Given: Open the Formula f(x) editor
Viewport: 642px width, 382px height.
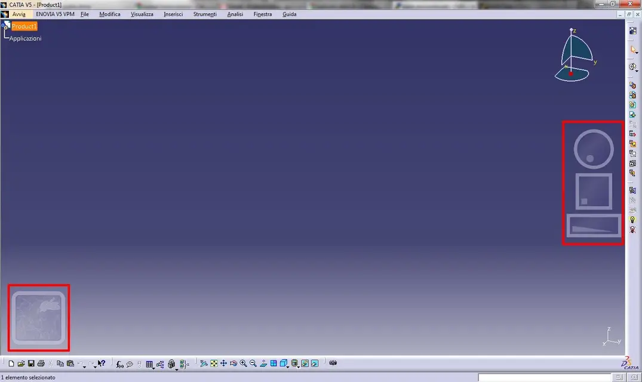Looking at the screenshot, I should point(119,363).
